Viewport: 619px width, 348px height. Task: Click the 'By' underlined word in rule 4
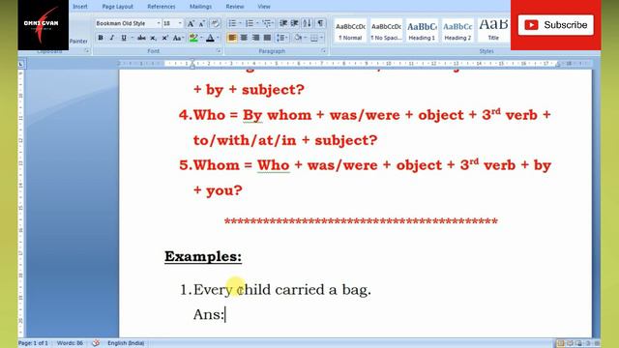coord(252,115)
